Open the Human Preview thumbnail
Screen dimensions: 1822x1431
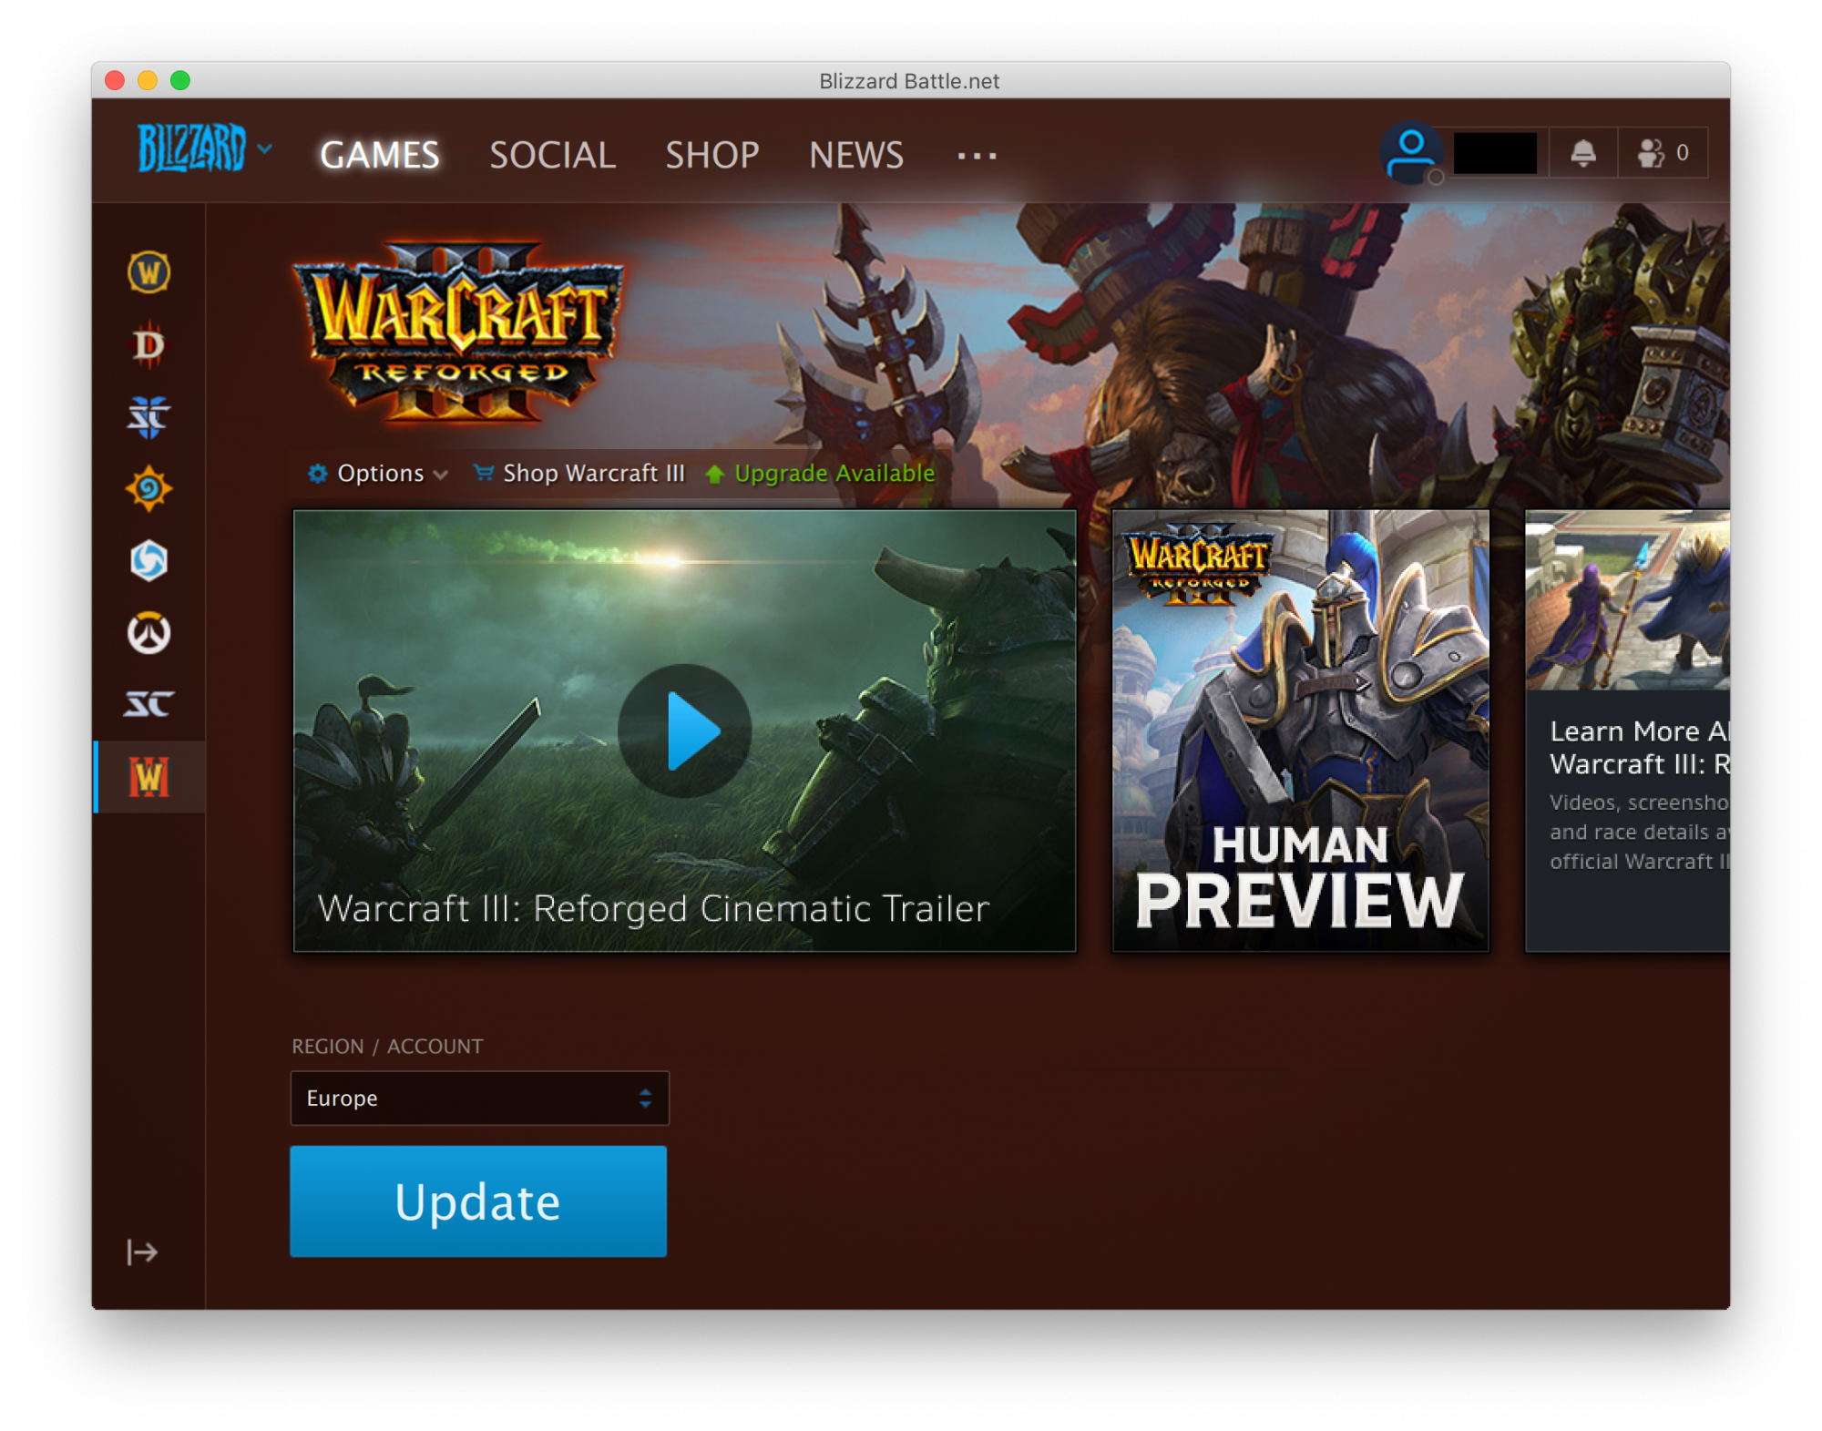pos(1300,731)
